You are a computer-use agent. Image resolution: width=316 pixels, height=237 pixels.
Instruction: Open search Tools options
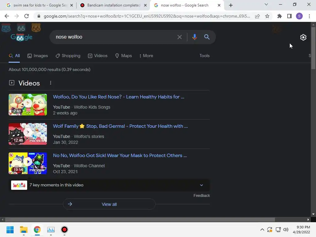[204, 56]
